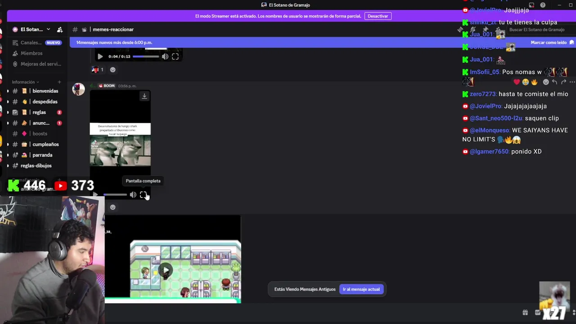The height and width of the screenshot is (324, 576).
Task: Open the reglas channel with 2 mentions
Action: (37, 112)
